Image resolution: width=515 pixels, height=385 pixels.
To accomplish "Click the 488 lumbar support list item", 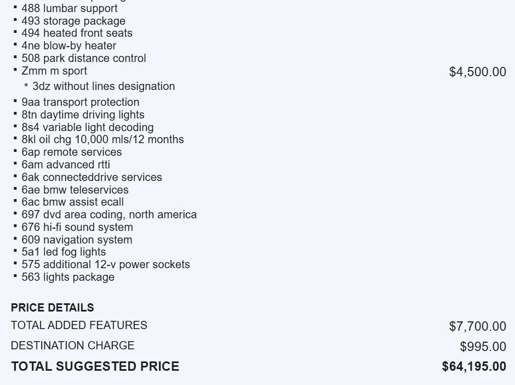I will (70, 8).
